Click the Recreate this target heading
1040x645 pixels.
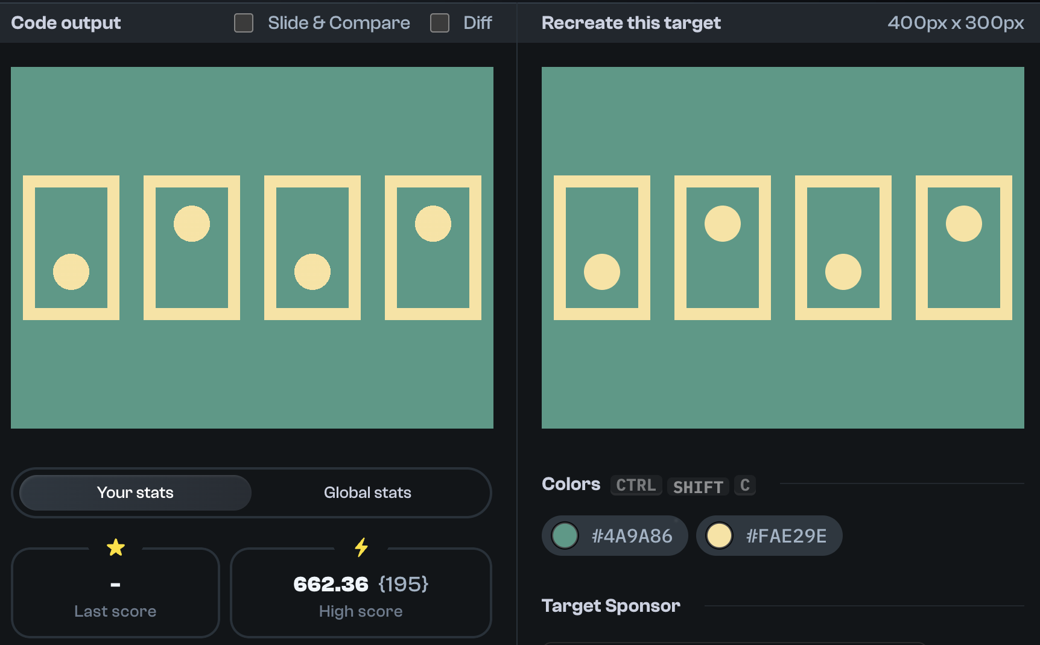coord(630,23)
